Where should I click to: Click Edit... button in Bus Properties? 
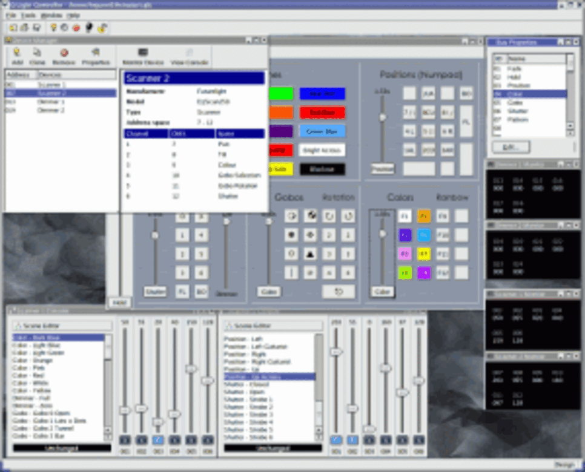pyautogui.click(x=511, y=147)
